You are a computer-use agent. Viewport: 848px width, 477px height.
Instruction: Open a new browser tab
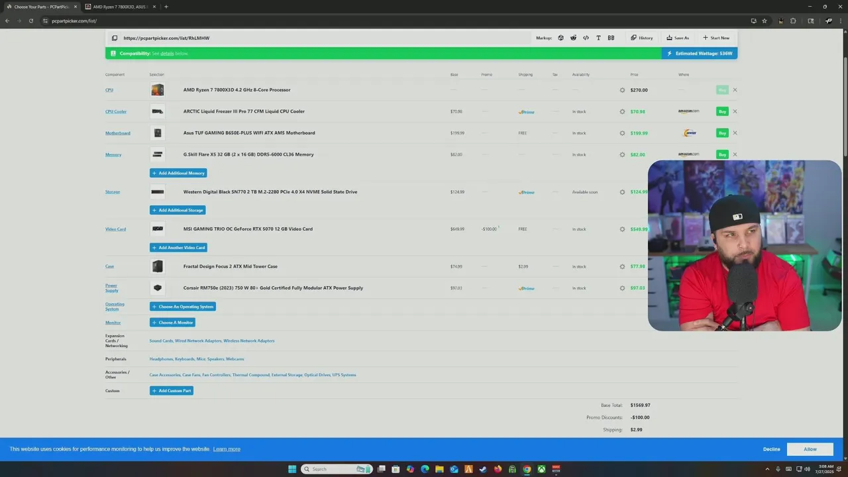point(166,7)
